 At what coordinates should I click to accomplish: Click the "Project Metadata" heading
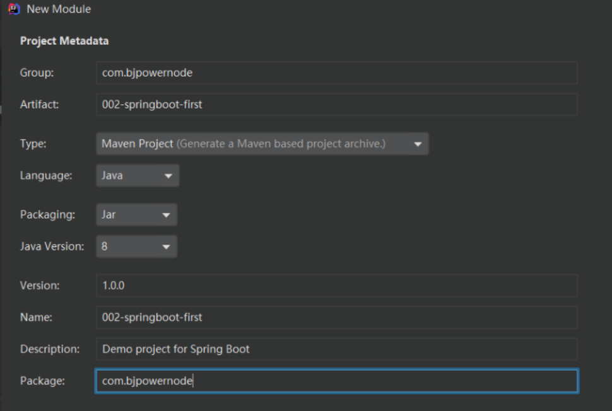click(64, 41)
